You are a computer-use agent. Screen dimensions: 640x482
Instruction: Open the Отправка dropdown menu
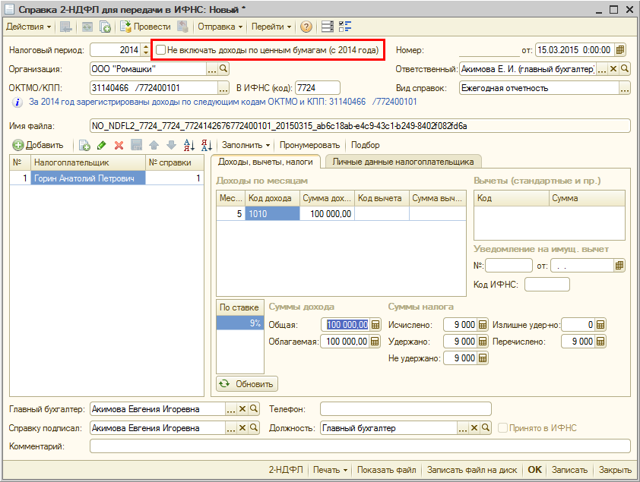coord(220,27)
